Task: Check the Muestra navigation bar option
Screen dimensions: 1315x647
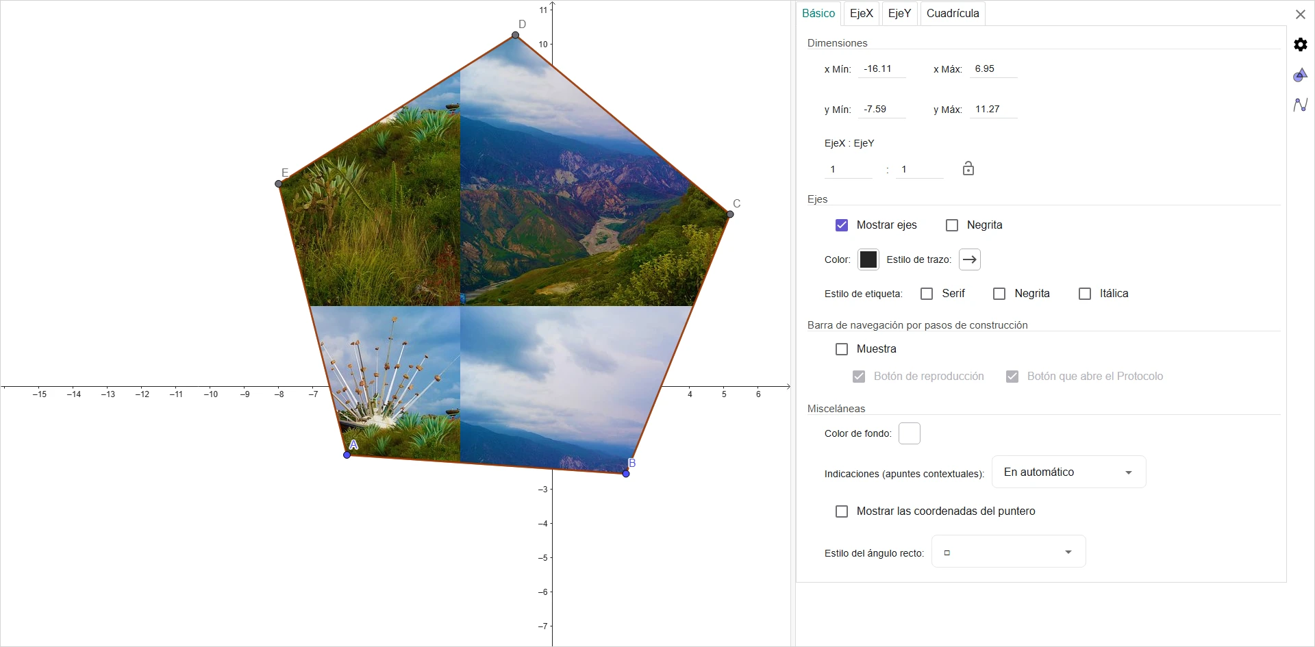Action: coord(842,349)
